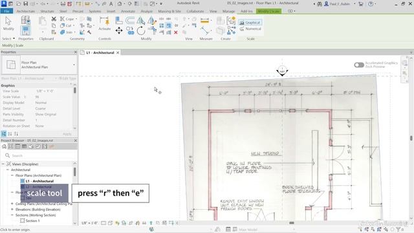Click the horizontal scrollbar thumb of drawing view
Image resolution: width=414 pixels, height=233 pixels.
(x=292, y=223)
